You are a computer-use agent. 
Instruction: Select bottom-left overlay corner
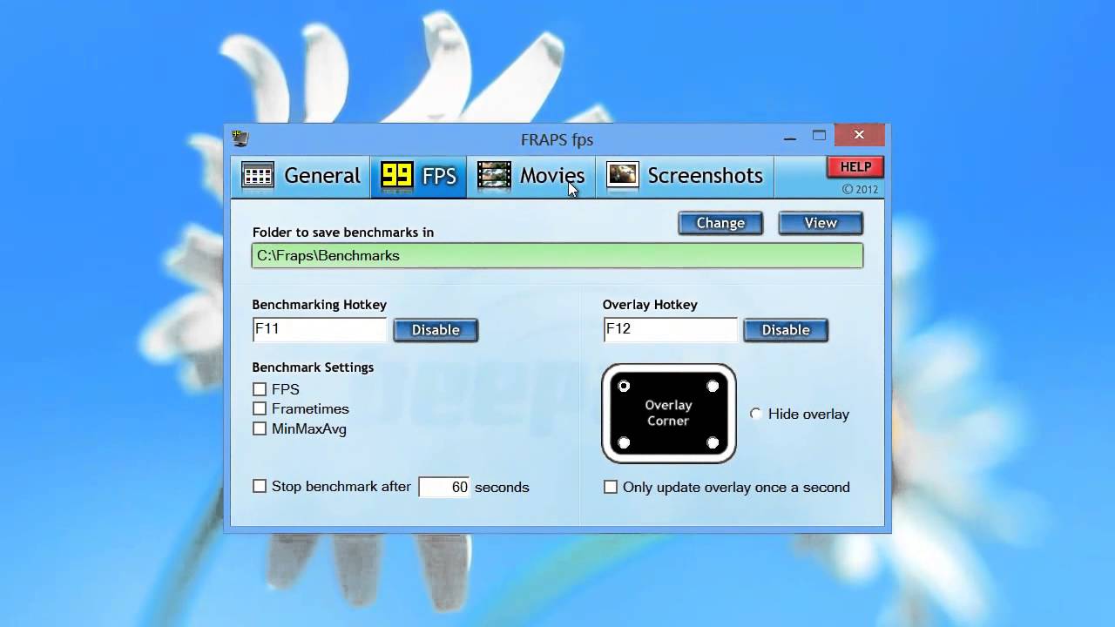[624, 442]
